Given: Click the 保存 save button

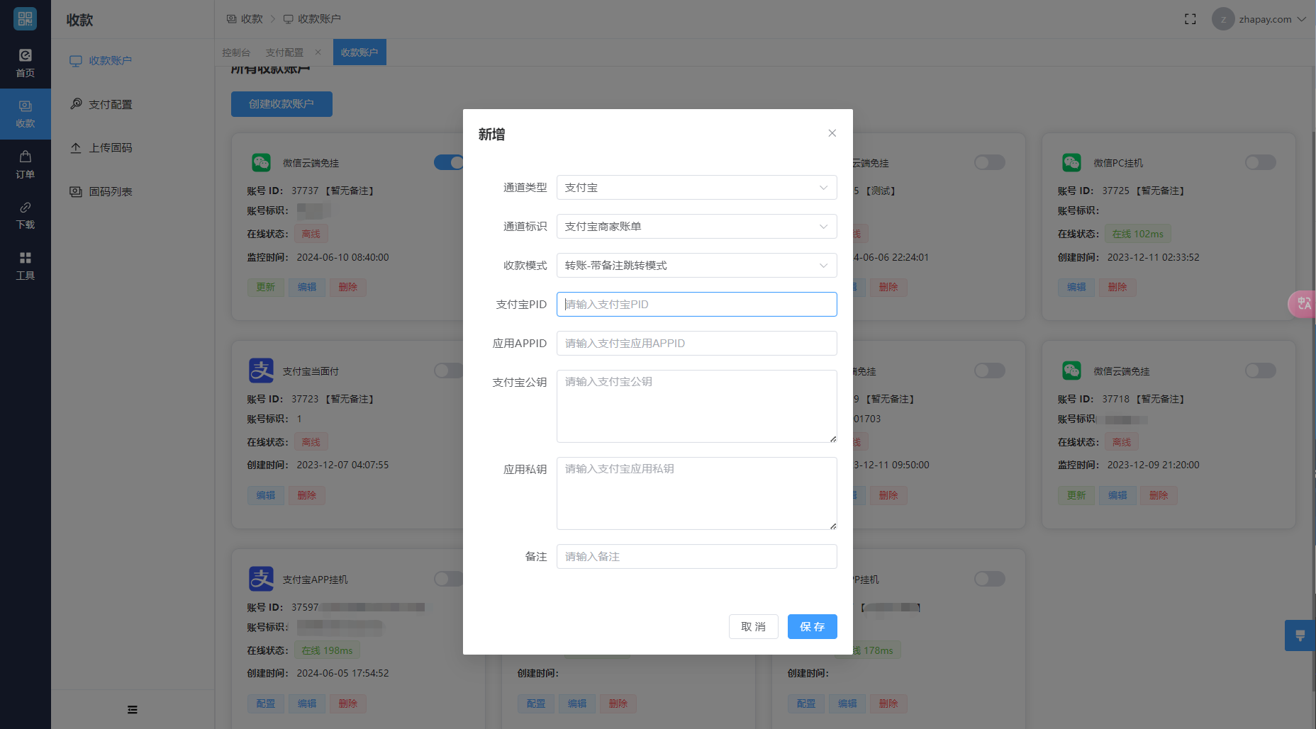Looking at the screenshot, I should pos(812,626).
